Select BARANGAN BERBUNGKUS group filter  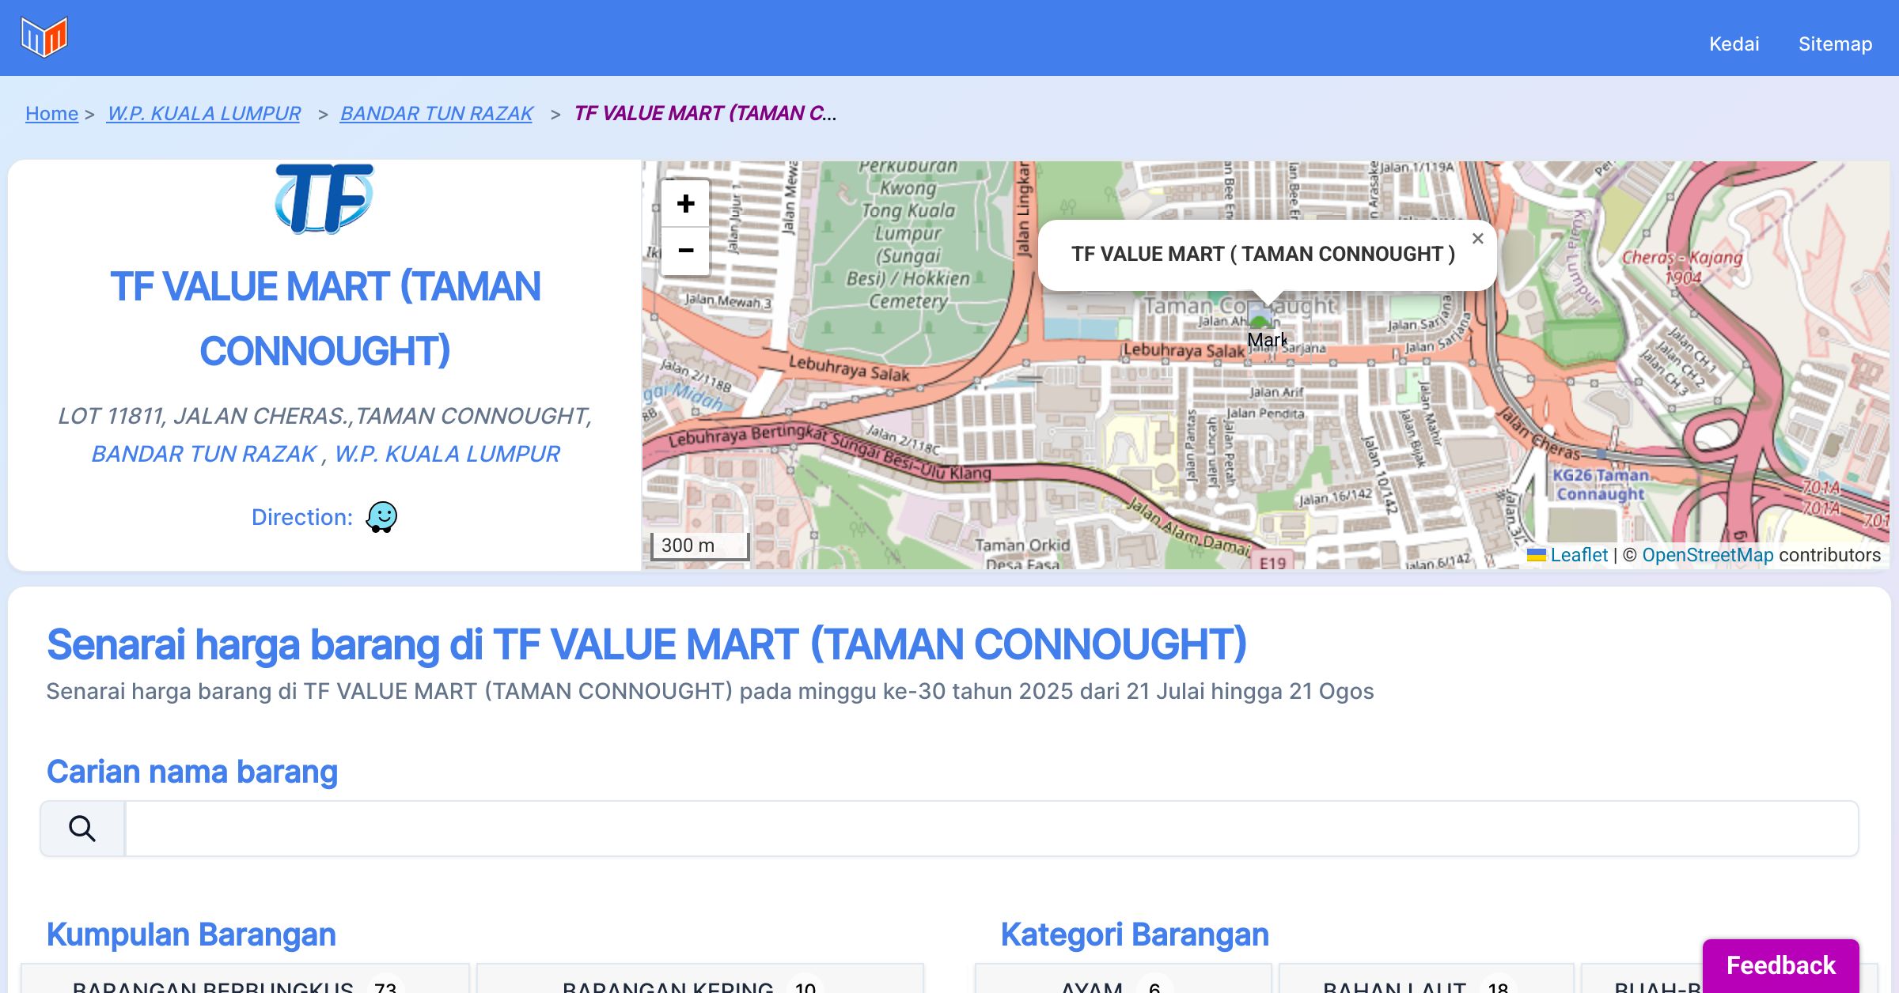[x=245, y=984]
